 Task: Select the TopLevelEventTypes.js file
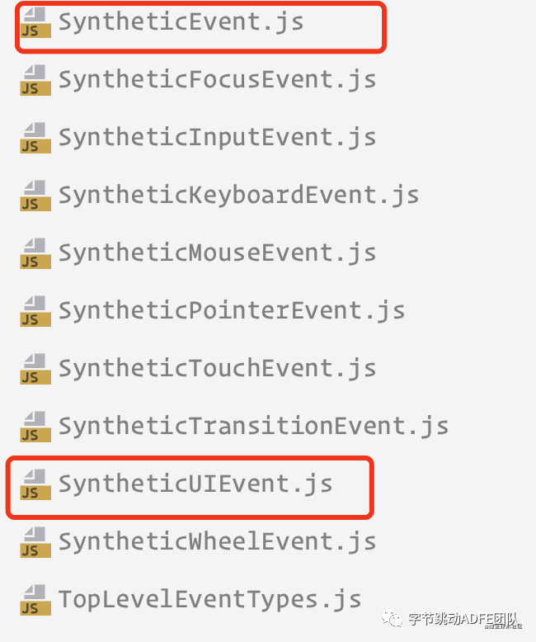click(210, 600)
